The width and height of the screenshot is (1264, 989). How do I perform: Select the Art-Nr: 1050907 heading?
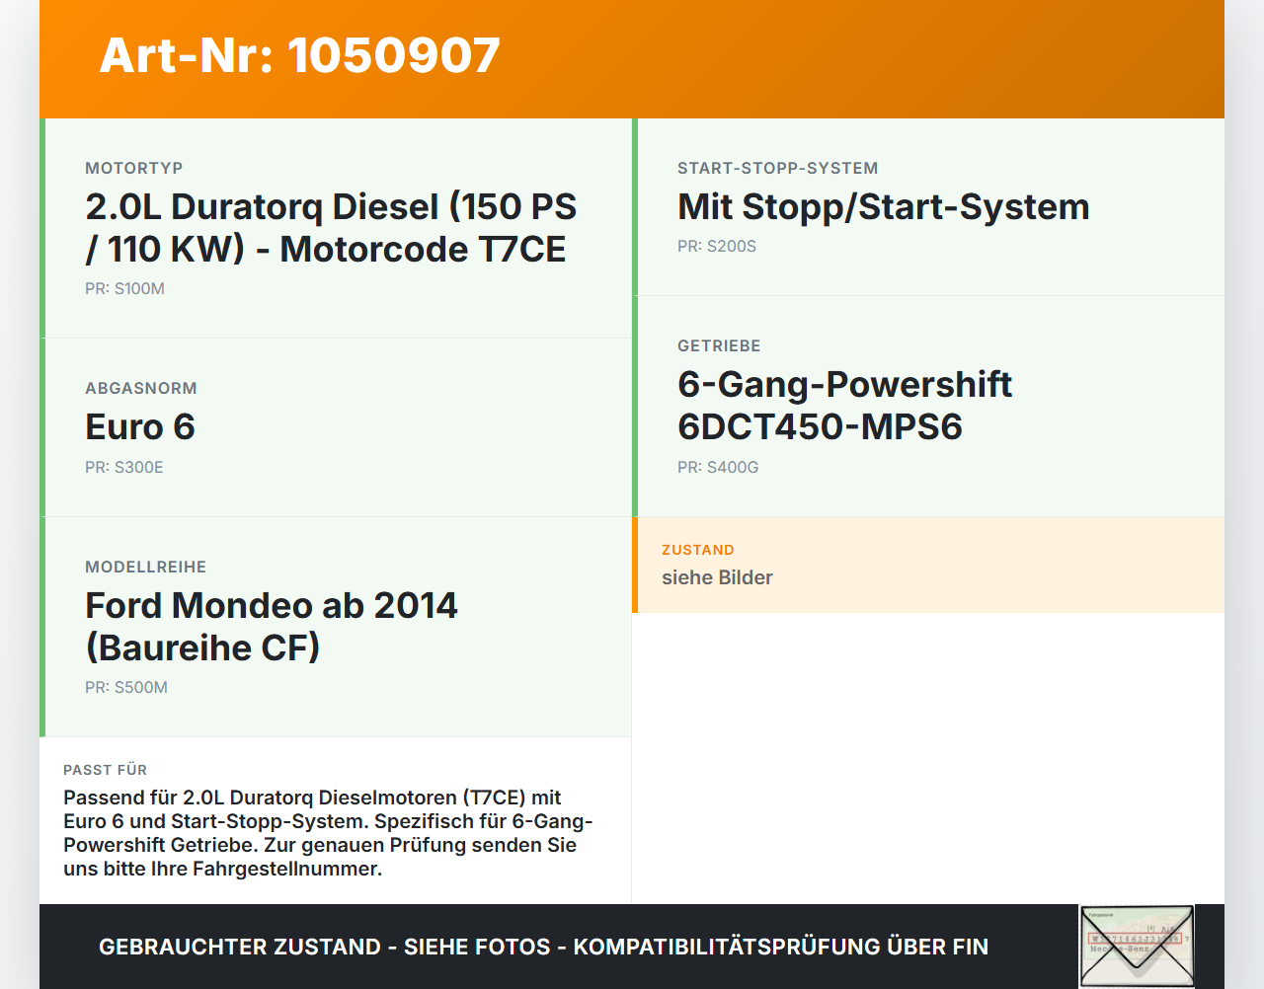pos(300,55)
